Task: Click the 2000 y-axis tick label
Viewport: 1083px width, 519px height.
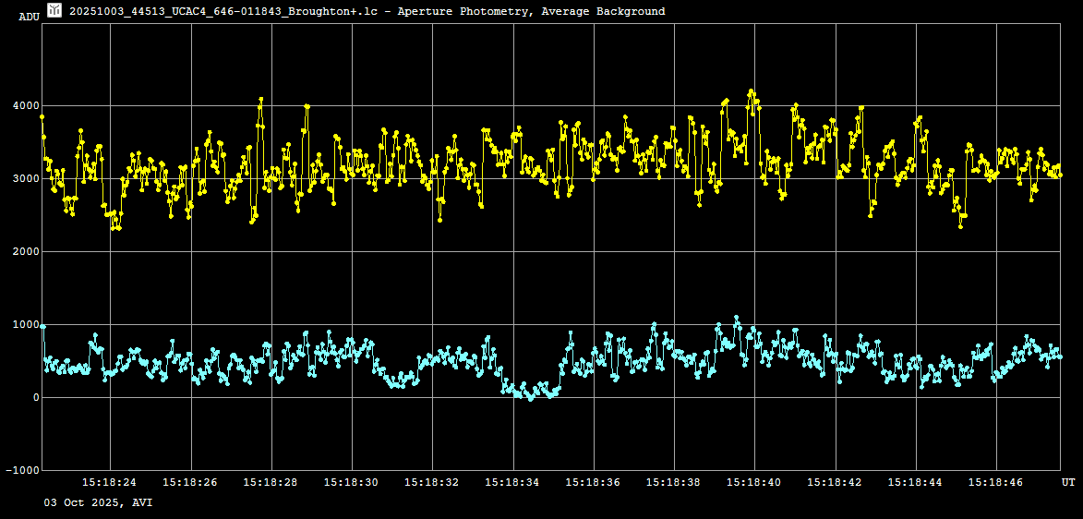Action: [x=25, y=252]
